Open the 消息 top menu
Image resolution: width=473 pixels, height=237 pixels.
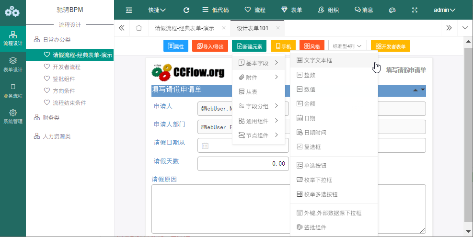[x=364, y=10]
